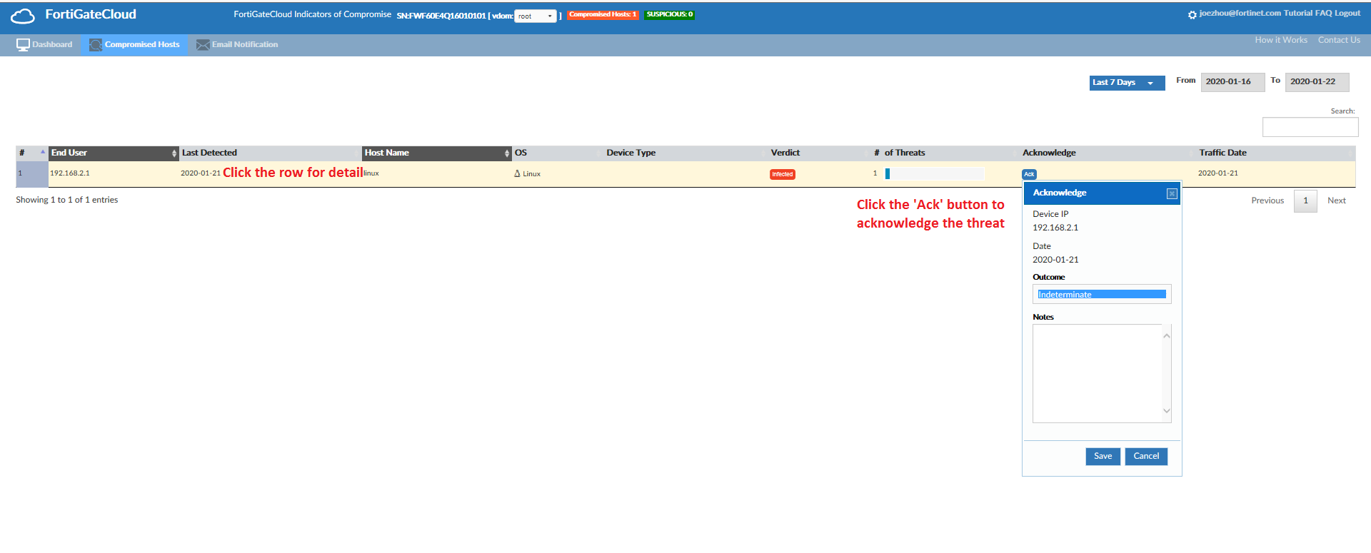The height and width of the screenshot is (553, 1371).
Task: Click into the Notes text area
Action: (1097, 373)
